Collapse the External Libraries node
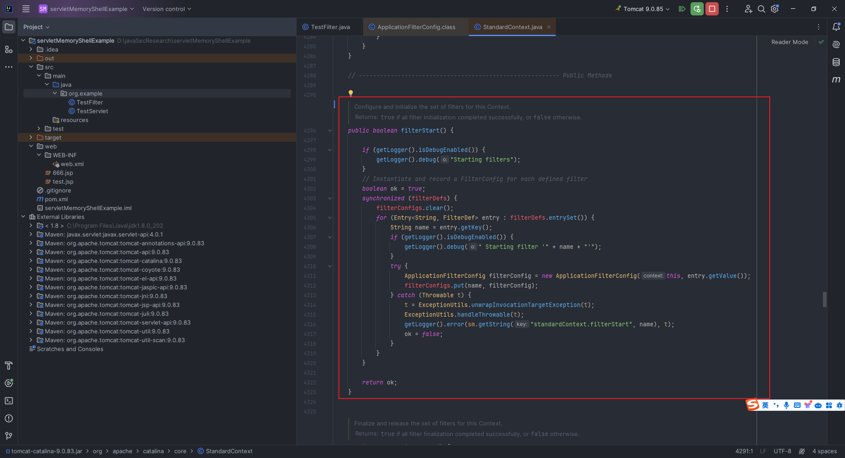The image size is (845, 458). pos(23,217)
